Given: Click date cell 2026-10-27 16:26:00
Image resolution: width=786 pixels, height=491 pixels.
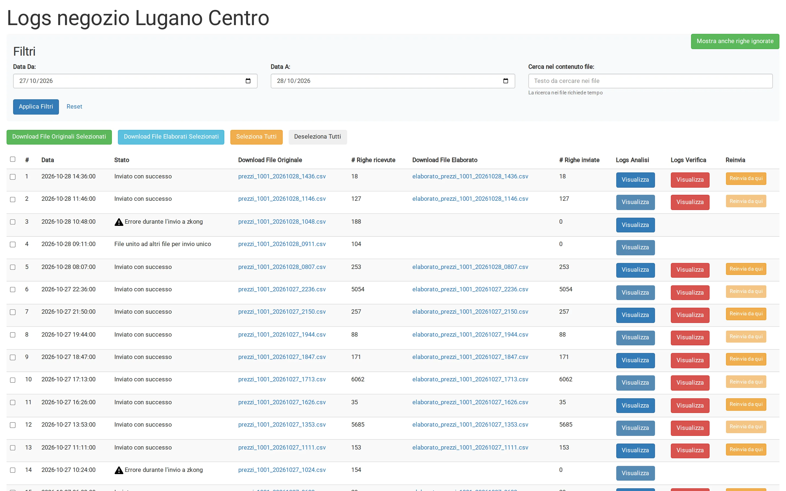Looking at the screenshot, I should pos(69,402).
